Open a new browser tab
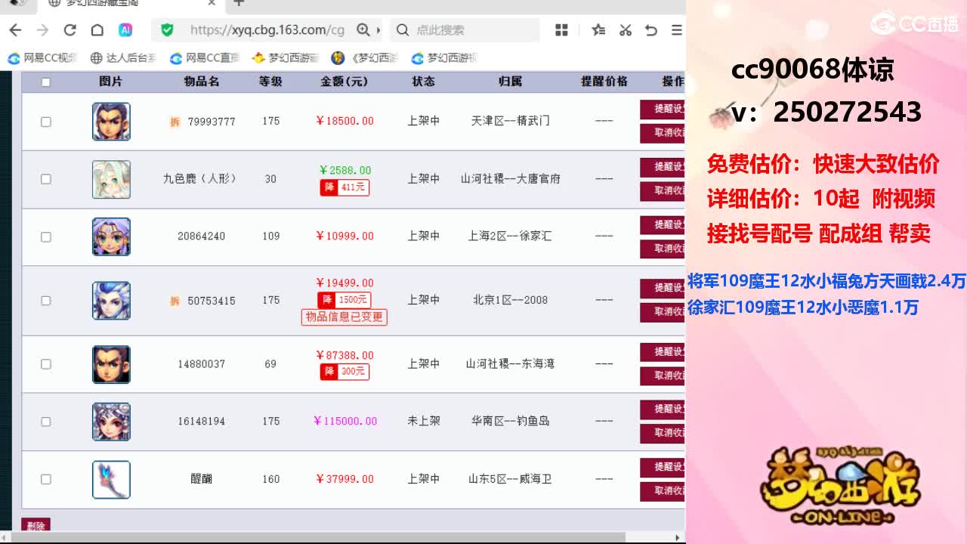Viewport: 967px width, 544px height. [x=239, y=3]
